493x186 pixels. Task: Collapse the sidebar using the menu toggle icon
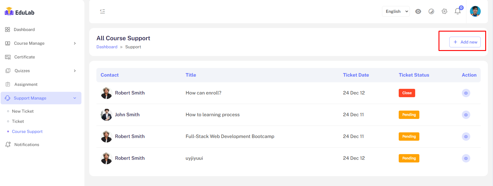[x=102, y=11]
